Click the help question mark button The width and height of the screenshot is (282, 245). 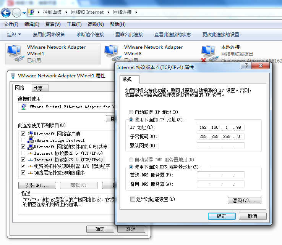tap(246, 66)
